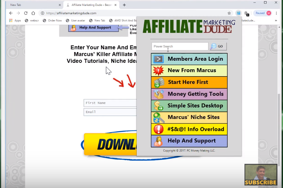The height and width of the screenshot is (188, 283).
Task: Open the New Tab bookmark
Action: [x=97, y=20]
